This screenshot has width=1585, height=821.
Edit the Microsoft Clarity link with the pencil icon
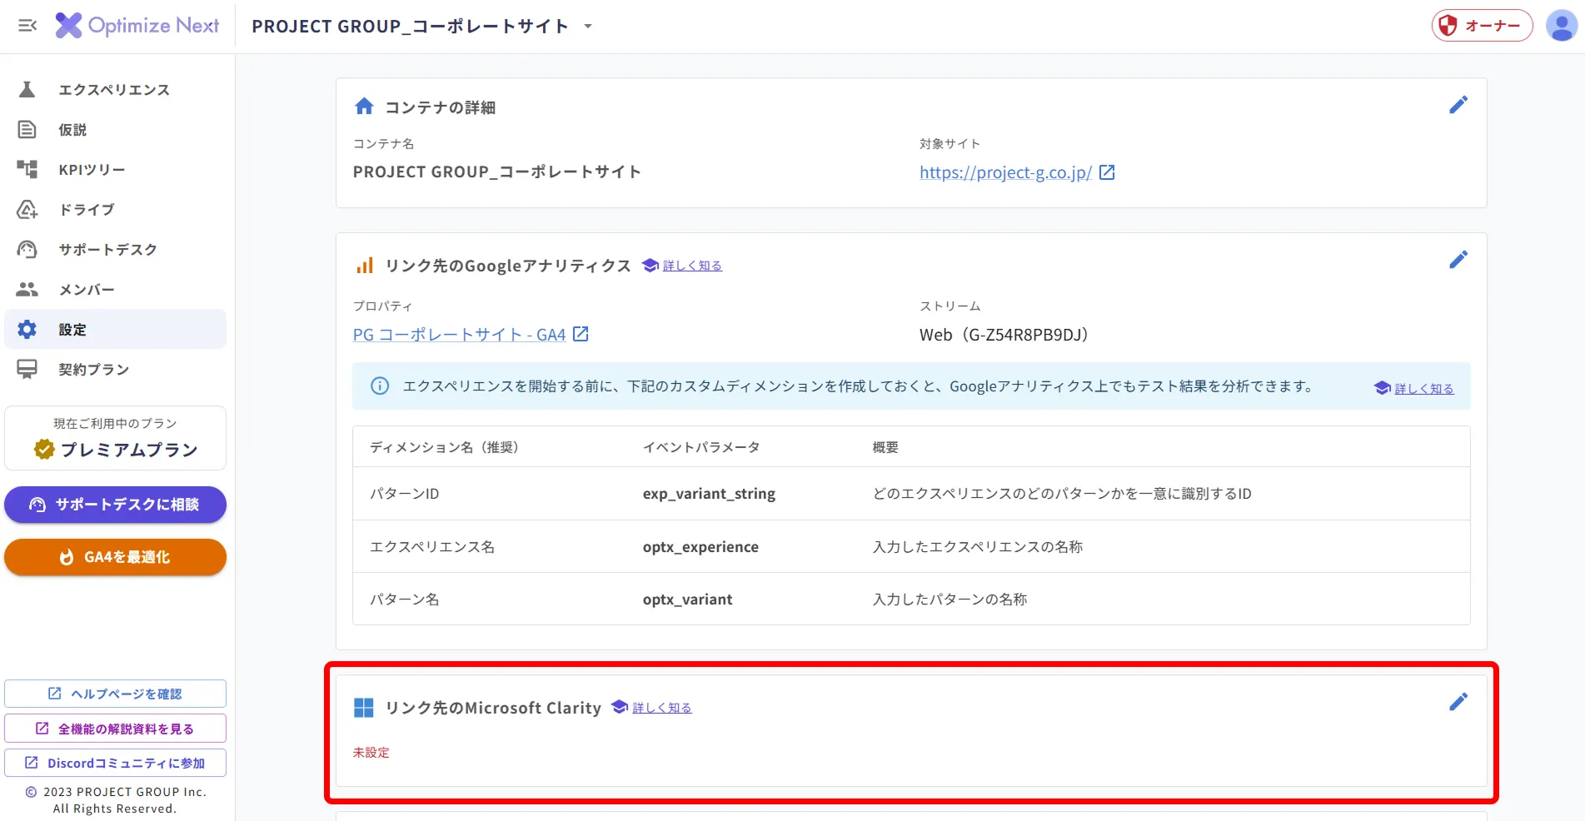(x=1458, y=702)
